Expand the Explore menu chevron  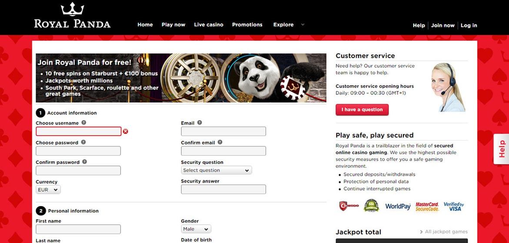pyautogui.click(x=303, y=24)
